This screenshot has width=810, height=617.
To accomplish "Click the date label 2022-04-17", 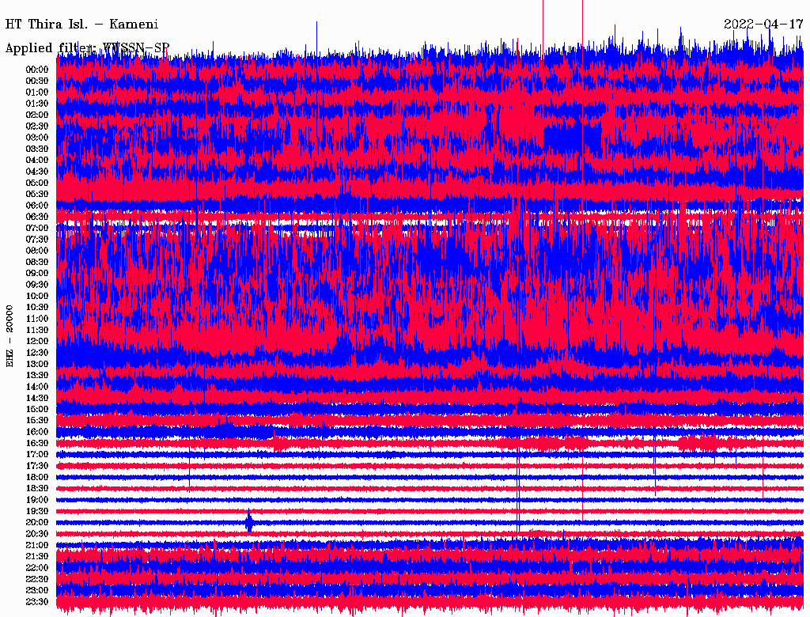I will (x=762, y=24).
